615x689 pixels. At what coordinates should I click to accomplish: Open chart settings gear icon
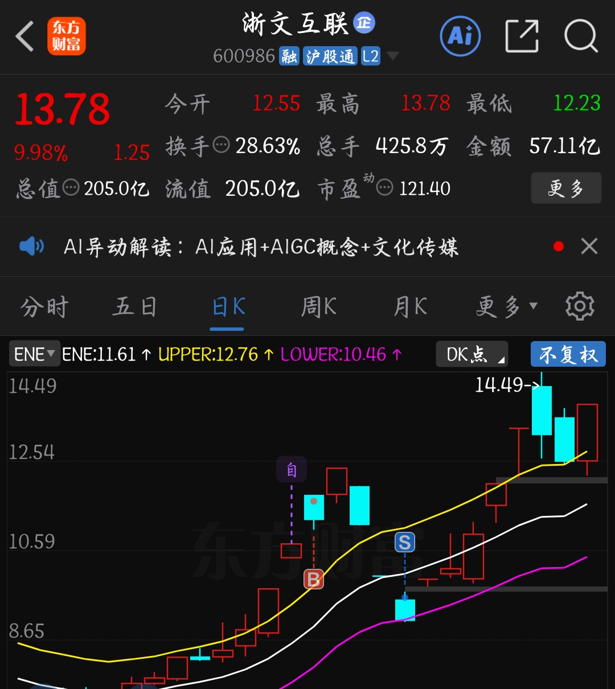(580, 307)
